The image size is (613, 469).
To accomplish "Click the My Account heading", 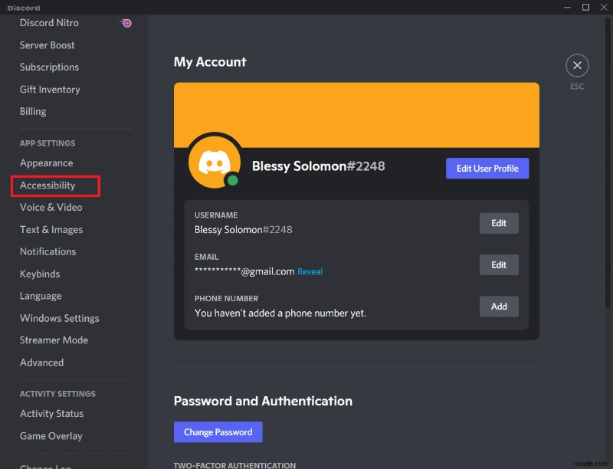I will click(210, 62).
